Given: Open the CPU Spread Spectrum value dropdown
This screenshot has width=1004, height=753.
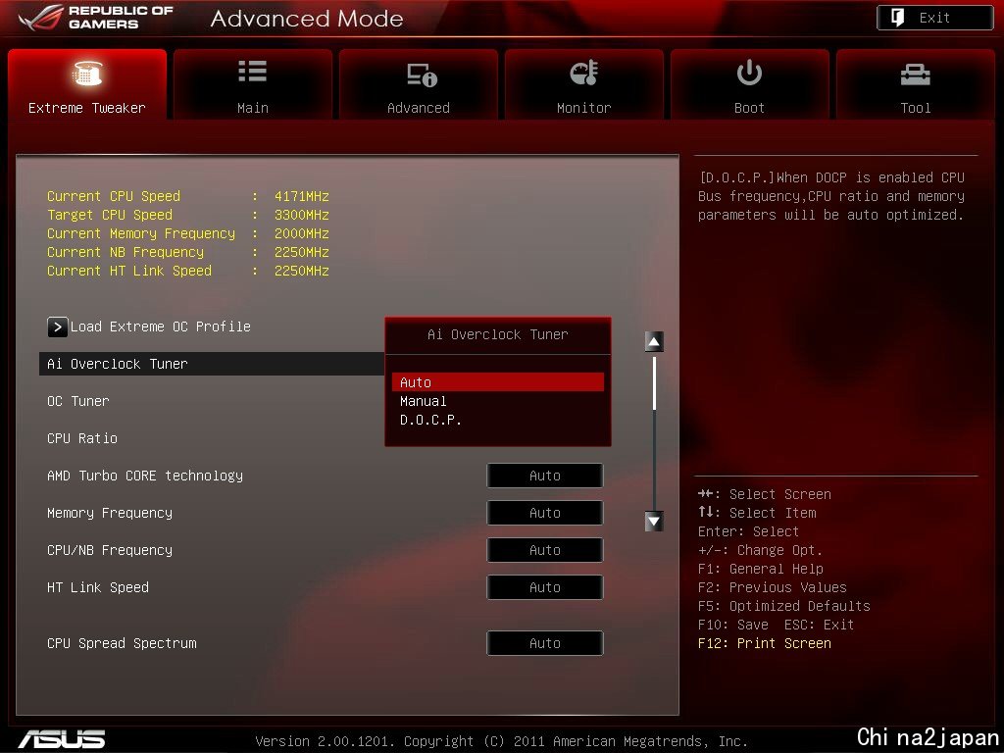Looking at the screenshot, I should tap(545, 643).
